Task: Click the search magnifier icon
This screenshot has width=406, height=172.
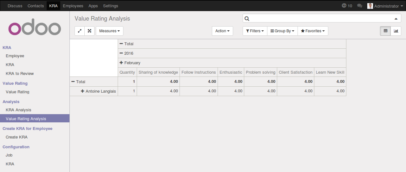Action: click(x=247, y=19)
